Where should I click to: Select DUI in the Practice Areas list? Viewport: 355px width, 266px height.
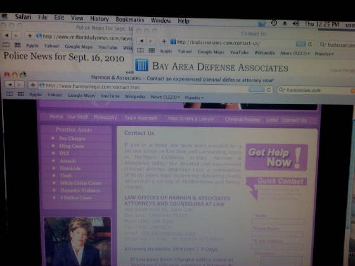pos(64,153)
